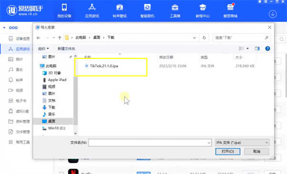Open the 组织 dropdown menu
Viewport: 287px width, 174px height.
click(44, 48)
